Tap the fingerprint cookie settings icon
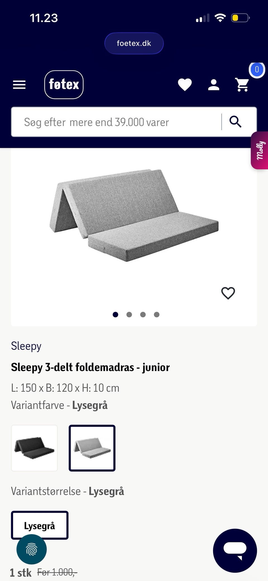Viewport: 268px width, 581px height. [x=32, y=549]
